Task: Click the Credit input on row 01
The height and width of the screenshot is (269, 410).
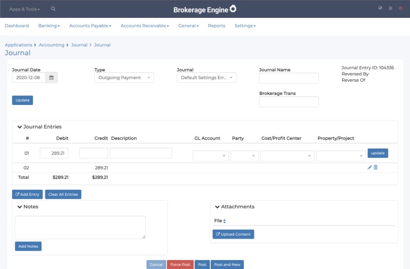Action: point(93,153)
